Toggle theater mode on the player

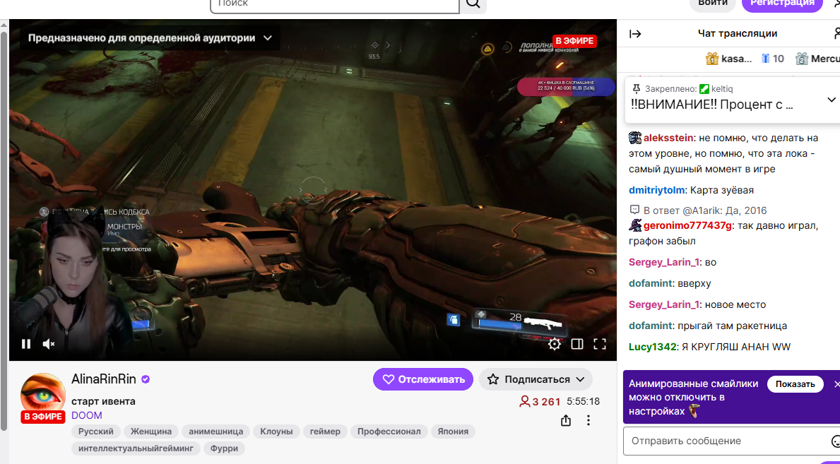pos(577,344)
